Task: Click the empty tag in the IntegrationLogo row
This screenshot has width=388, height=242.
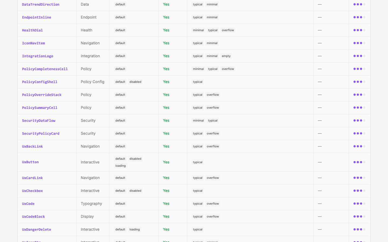Action: click(226, 56)
